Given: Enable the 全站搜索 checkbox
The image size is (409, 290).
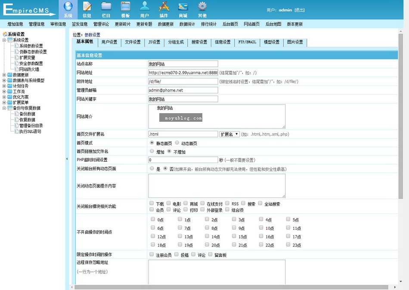Looking at the screenshot, I should pyautogui.click(x=260, y=203).
